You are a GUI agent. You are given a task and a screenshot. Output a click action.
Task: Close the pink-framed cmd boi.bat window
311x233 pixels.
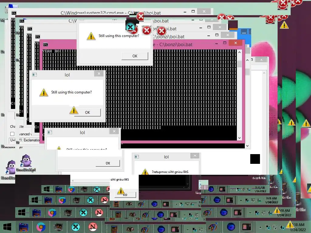tap(236, 43)
